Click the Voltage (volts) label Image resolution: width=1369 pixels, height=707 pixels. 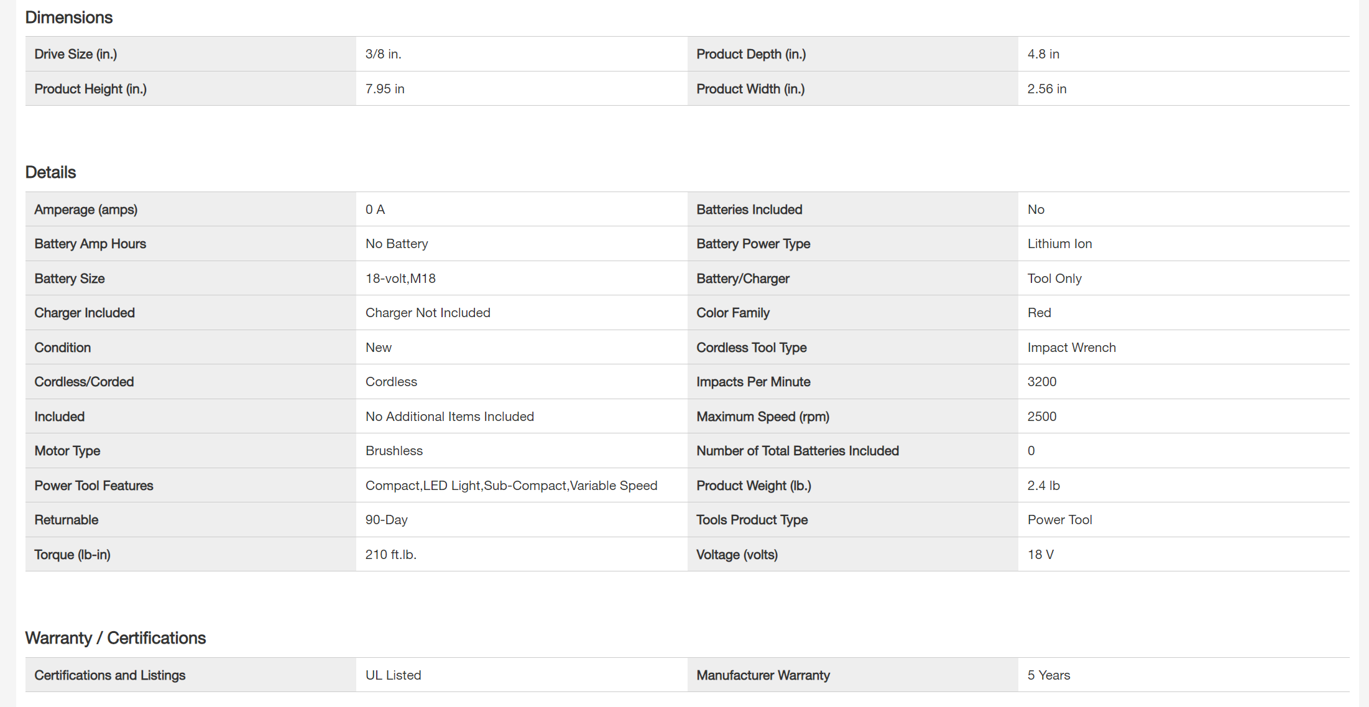(x=737, y=555)
